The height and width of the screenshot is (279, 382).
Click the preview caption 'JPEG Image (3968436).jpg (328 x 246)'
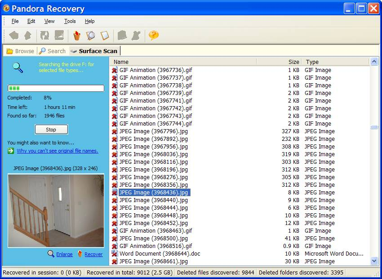pos(56,168)
